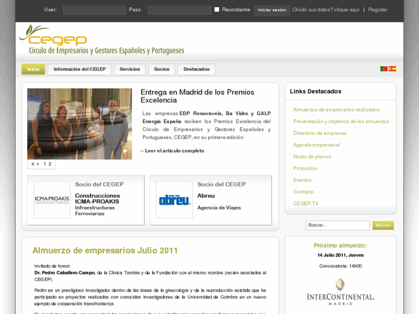
Task: Go to slideshow page 1
Action: click(44, 164)
